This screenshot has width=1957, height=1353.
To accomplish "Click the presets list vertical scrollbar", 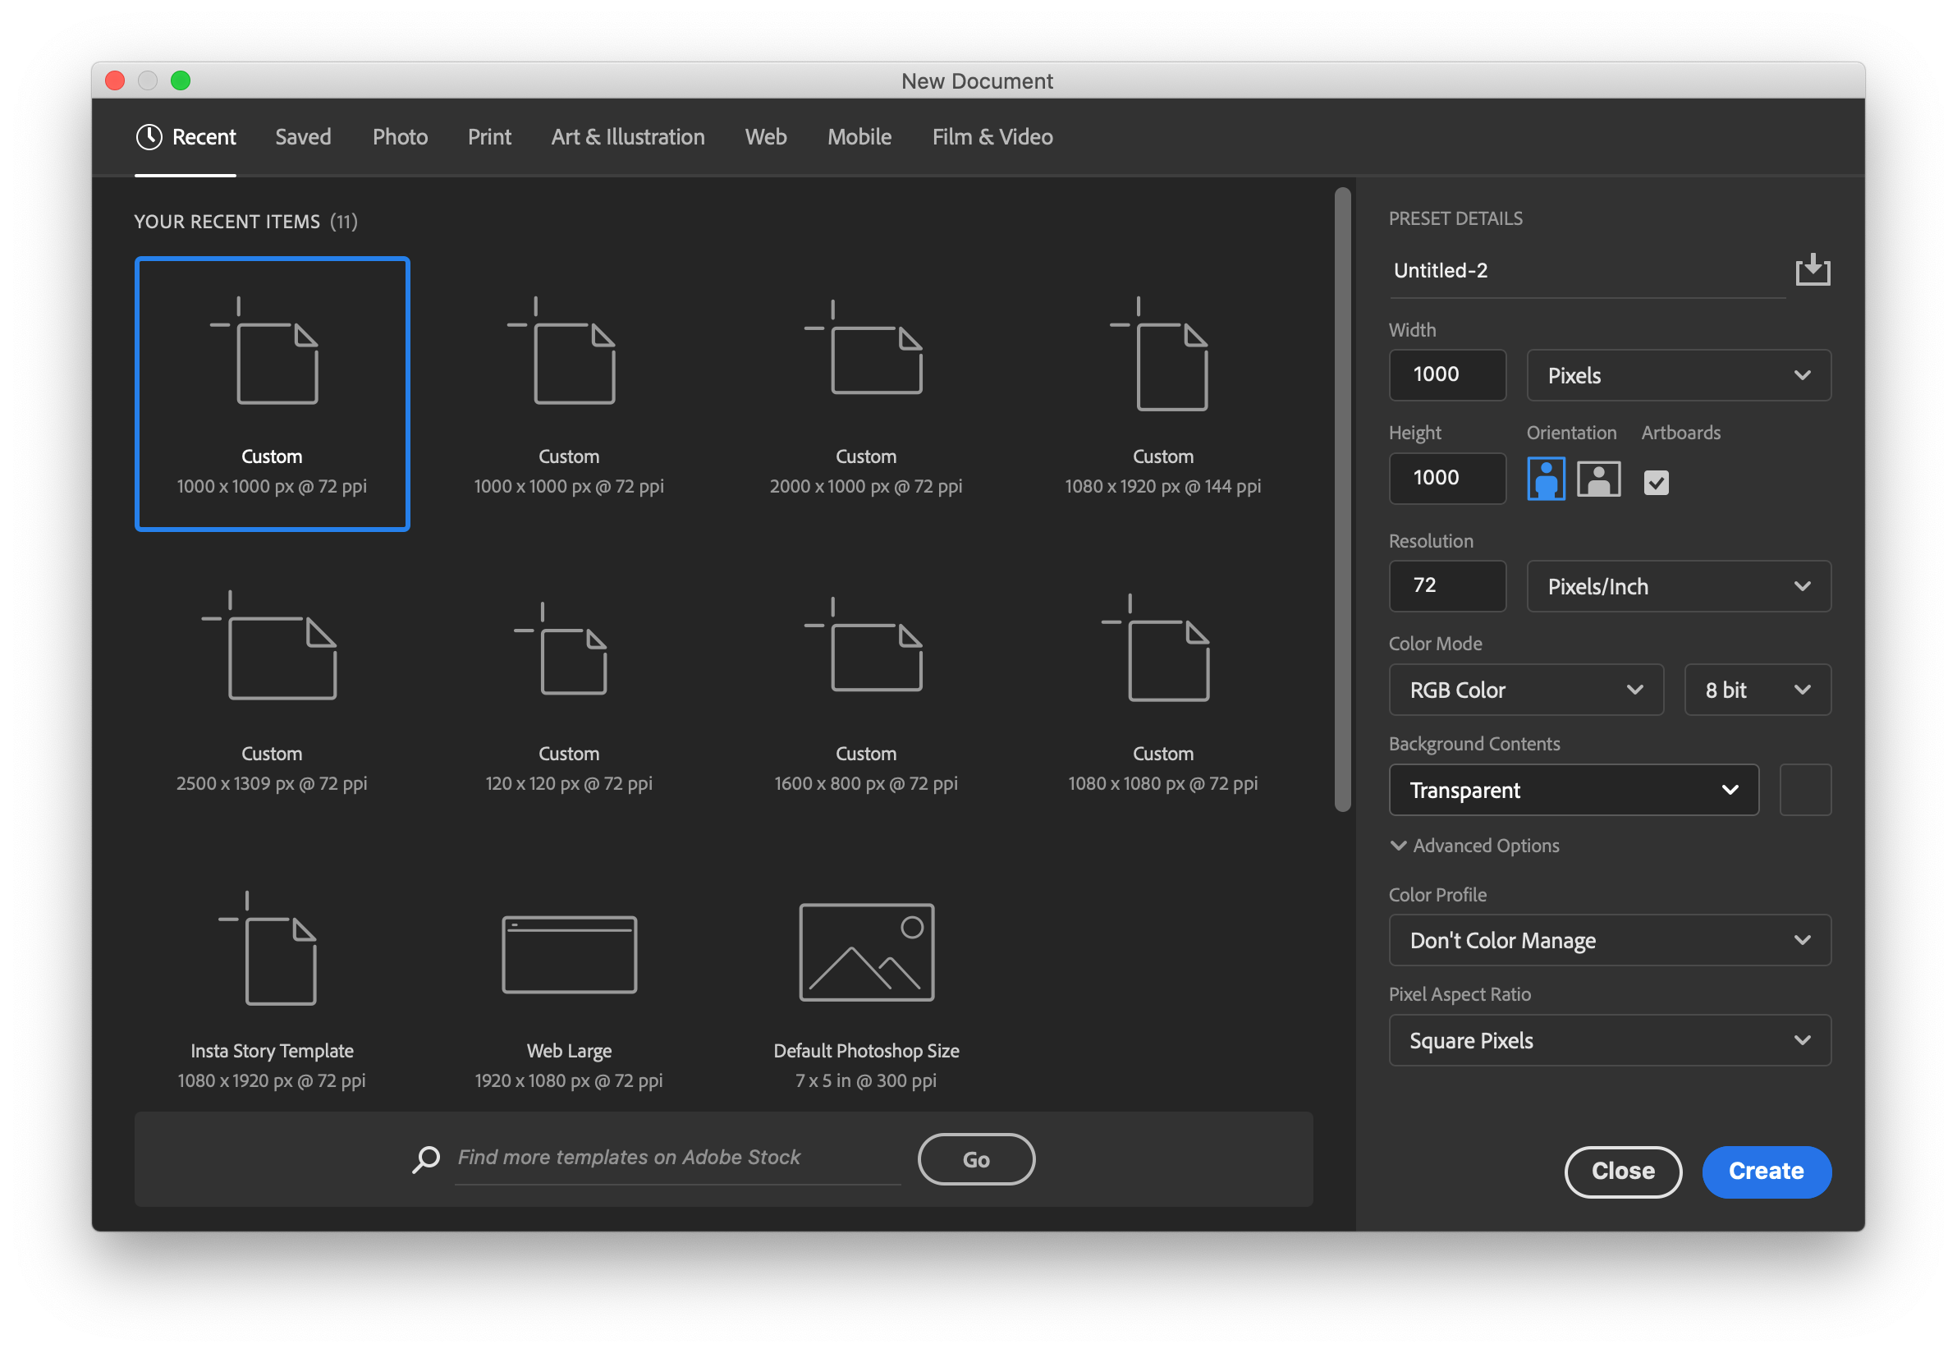I will 1341,498.
